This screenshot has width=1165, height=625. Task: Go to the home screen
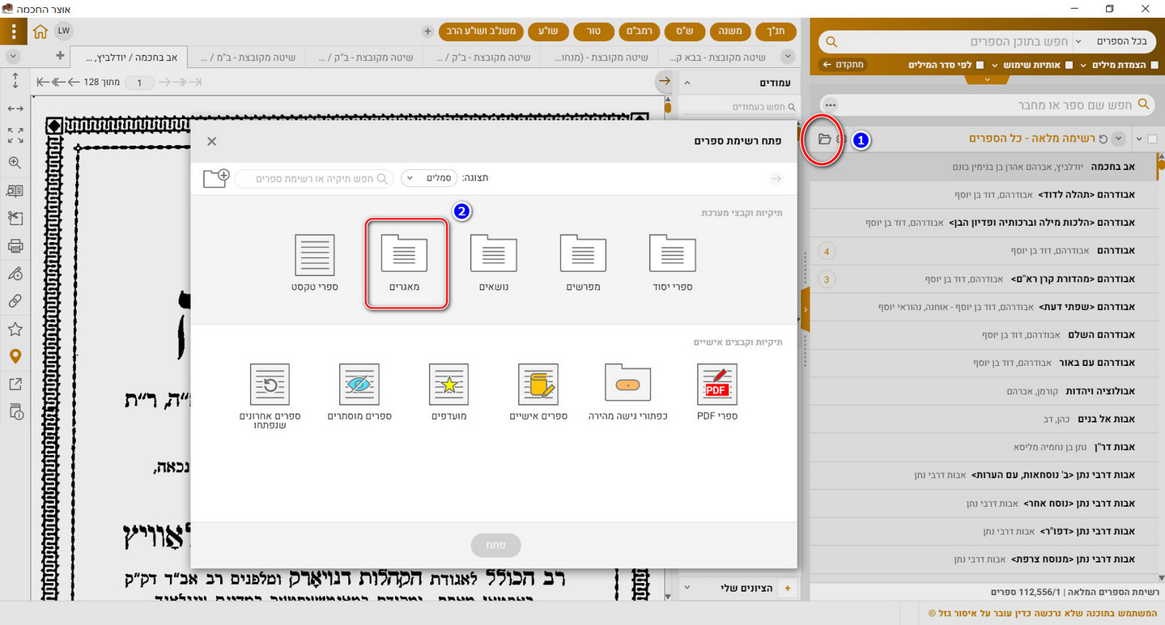40,32
